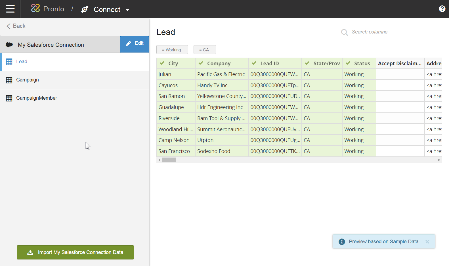The image size is (449, 266).
Task: Click the info icon in preview notice
Action: [342, 242]
